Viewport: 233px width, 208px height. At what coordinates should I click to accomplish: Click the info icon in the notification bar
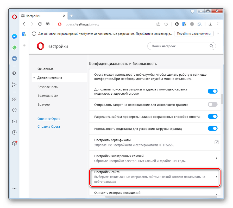(x=34, y=34)
